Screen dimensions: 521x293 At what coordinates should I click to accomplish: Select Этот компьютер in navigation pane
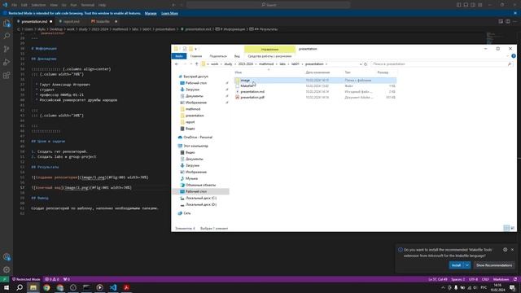tap(195, 146)
